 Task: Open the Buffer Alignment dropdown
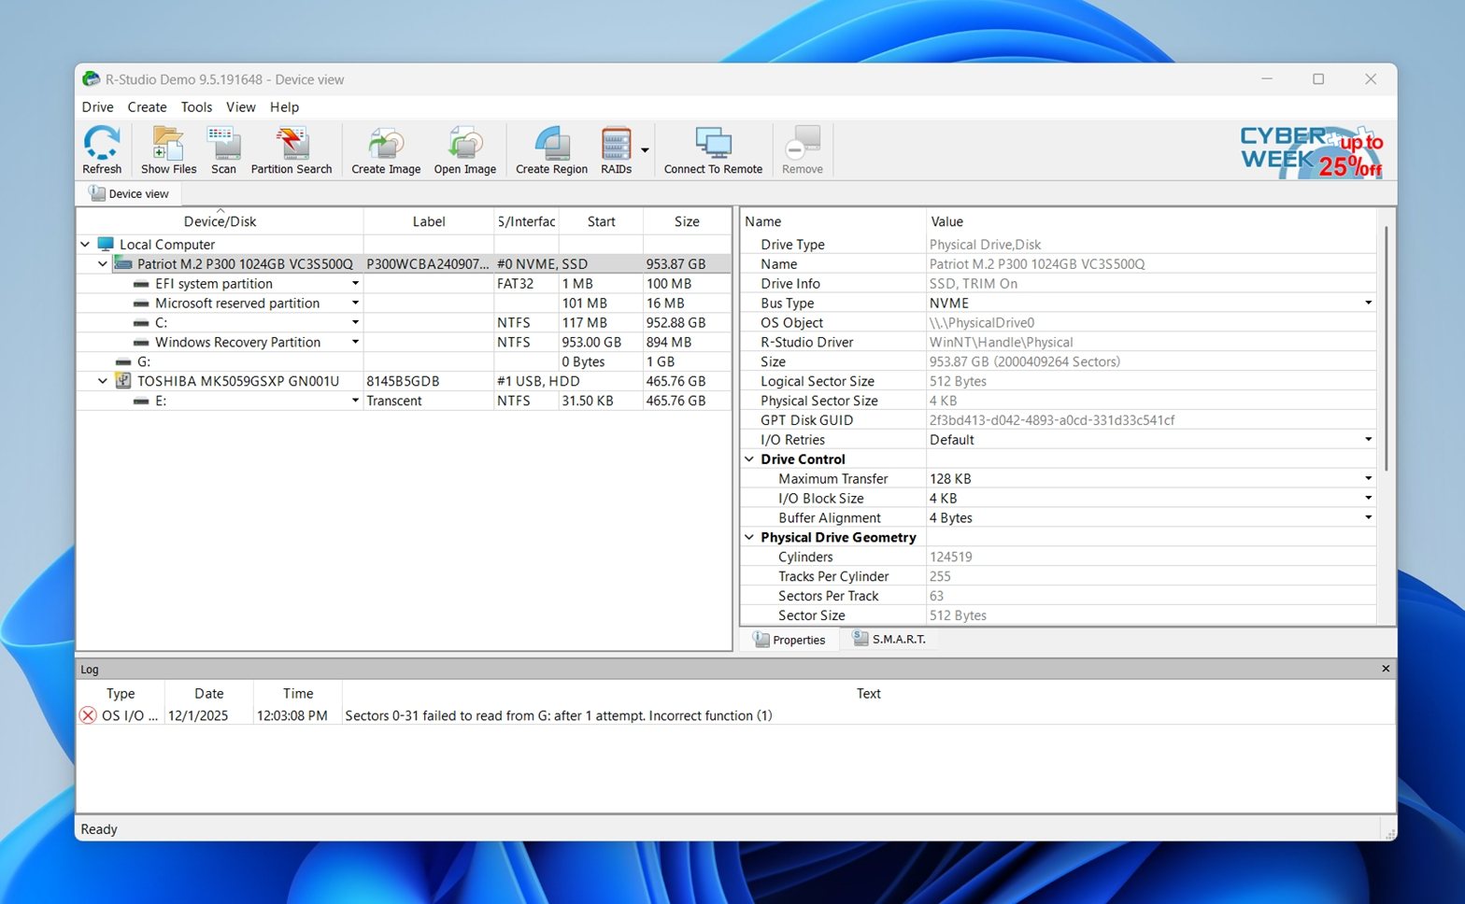tap(1368, 518)
